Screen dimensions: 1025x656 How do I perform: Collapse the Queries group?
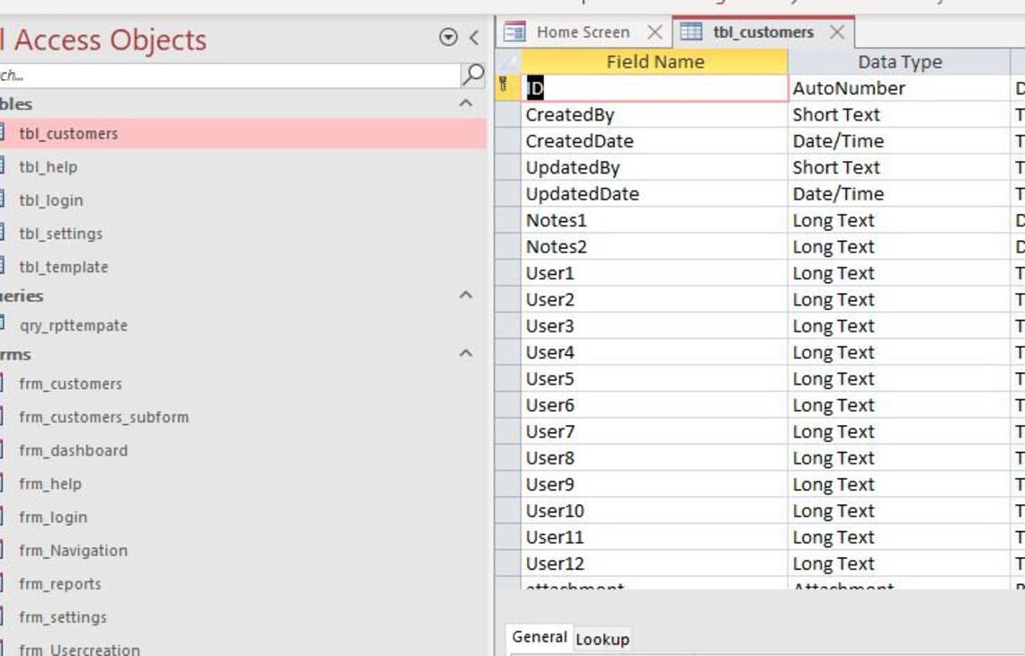(467, 294)
